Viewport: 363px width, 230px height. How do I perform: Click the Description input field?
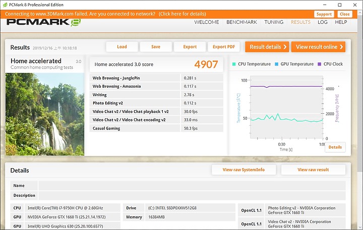pos(192,195)
